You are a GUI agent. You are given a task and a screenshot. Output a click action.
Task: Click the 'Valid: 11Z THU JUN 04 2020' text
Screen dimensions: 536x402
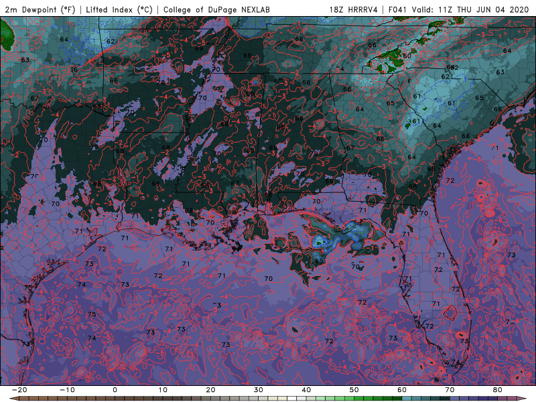[470, 9]
